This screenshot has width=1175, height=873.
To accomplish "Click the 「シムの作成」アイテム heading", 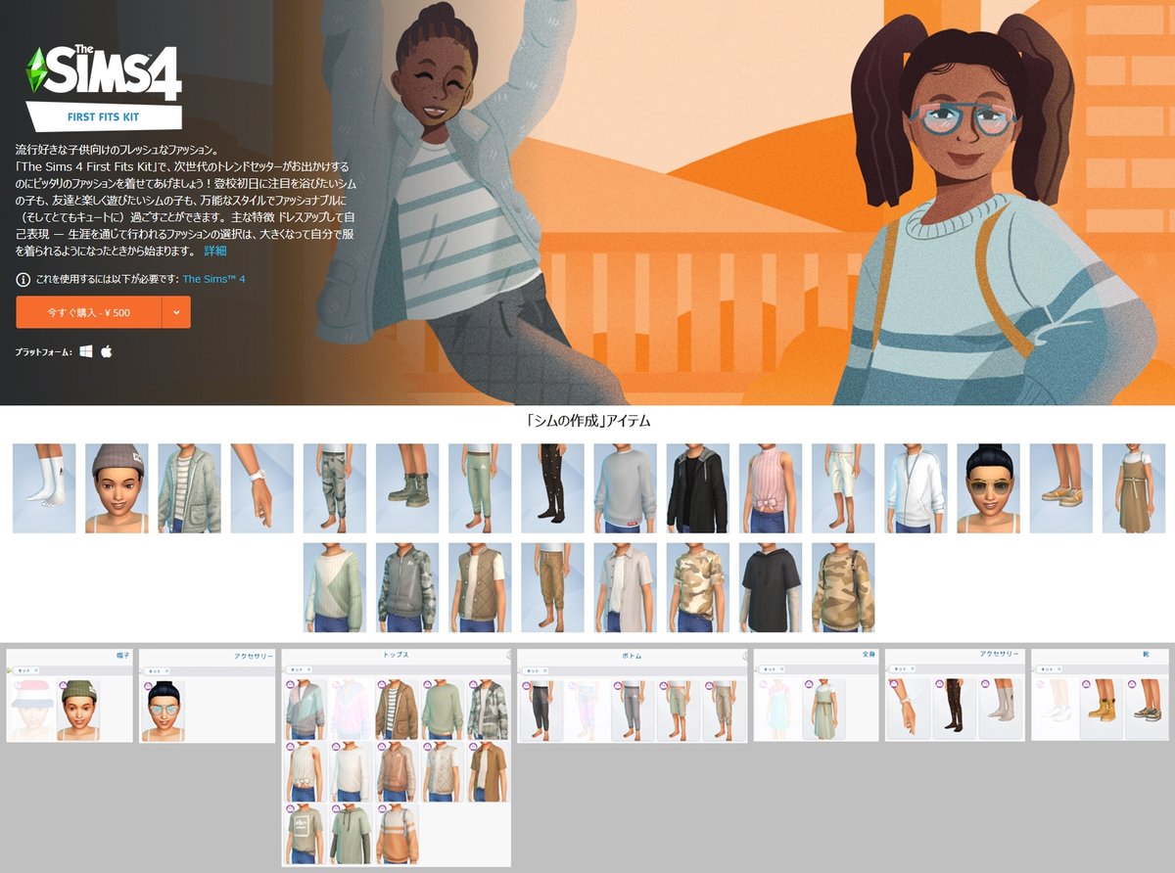I will pos(587,421).
